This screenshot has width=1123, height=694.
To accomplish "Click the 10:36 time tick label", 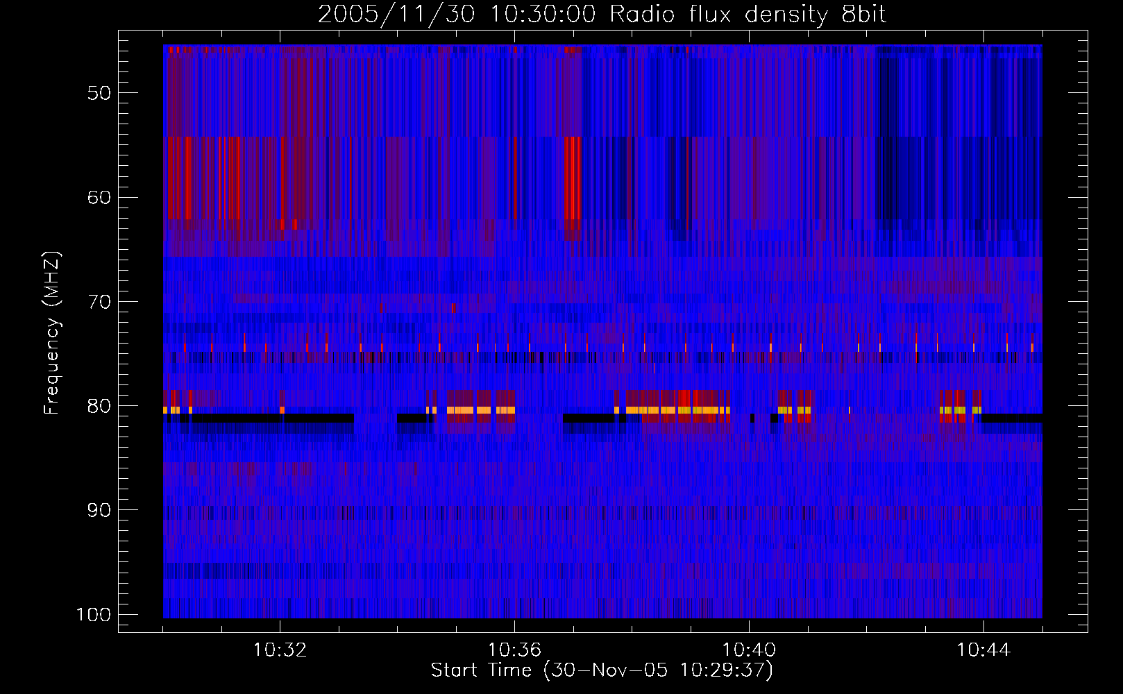I will coord(514,650).
